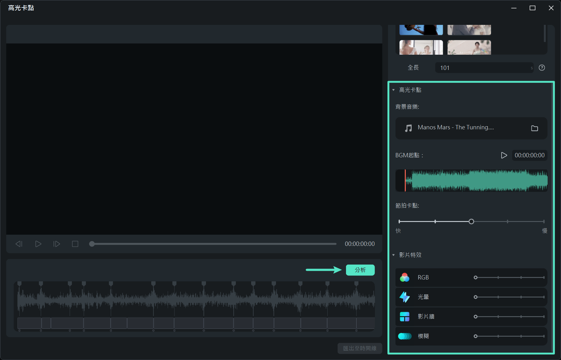561x360 pixels.
Task: Play BGM from the start point
Action: [x=504, y=155]
